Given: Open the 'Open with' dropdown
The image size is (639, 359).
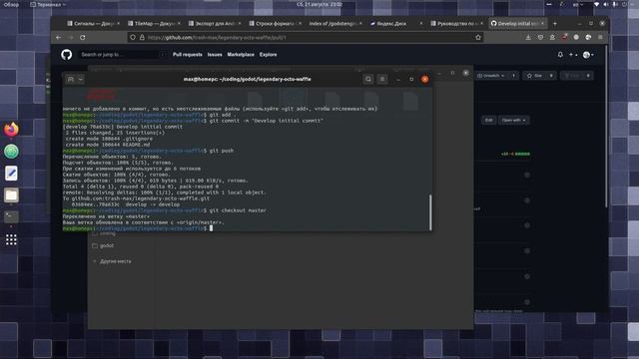Looking at the screenshot, I should click(513, 120).
